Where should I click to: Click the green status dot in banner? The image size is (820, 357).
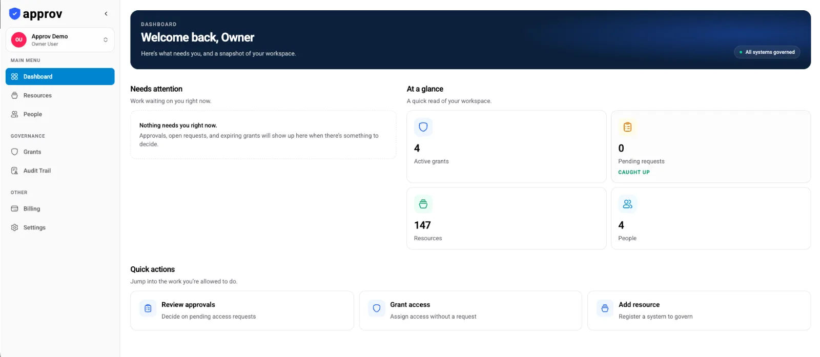[x=741, y=52]
